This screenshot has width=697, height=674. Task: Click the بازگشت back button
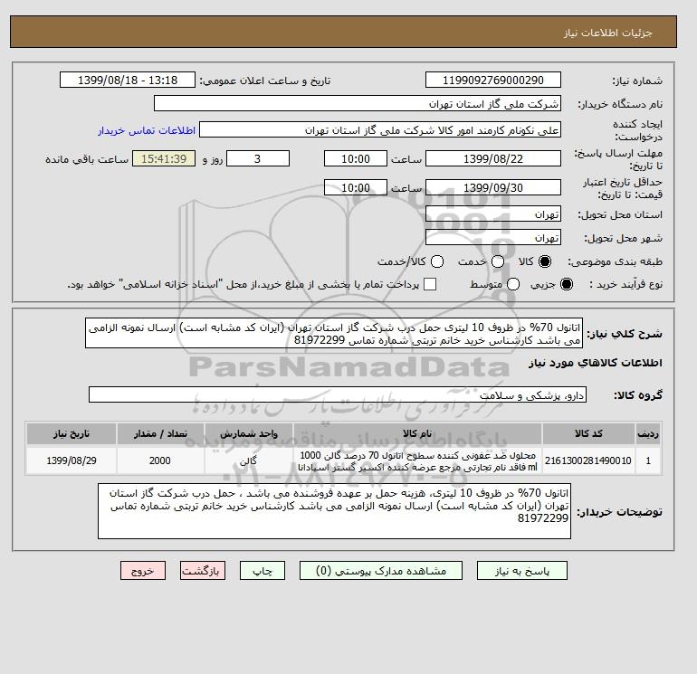[203, 571]
